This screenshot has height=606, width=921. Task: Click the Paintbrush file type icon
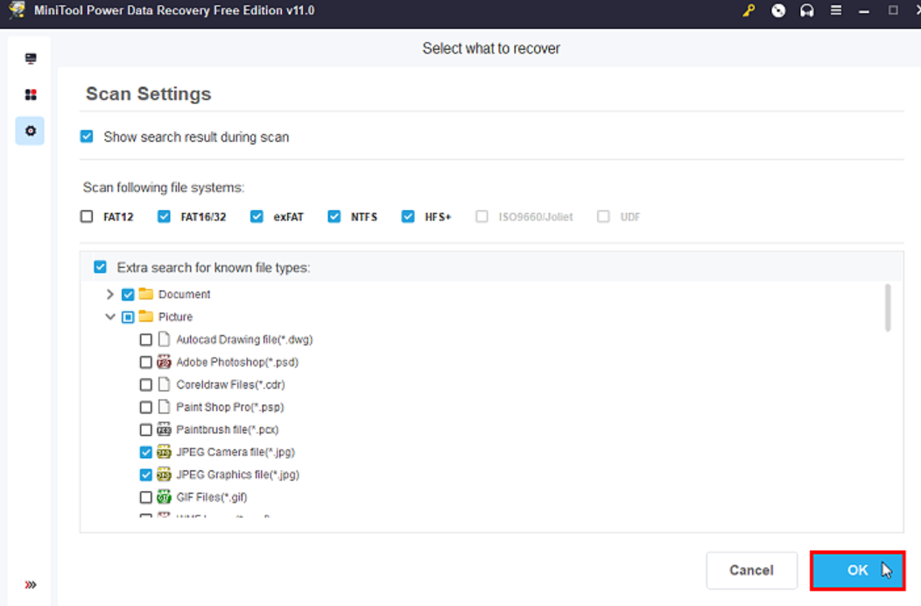[165, 429]
